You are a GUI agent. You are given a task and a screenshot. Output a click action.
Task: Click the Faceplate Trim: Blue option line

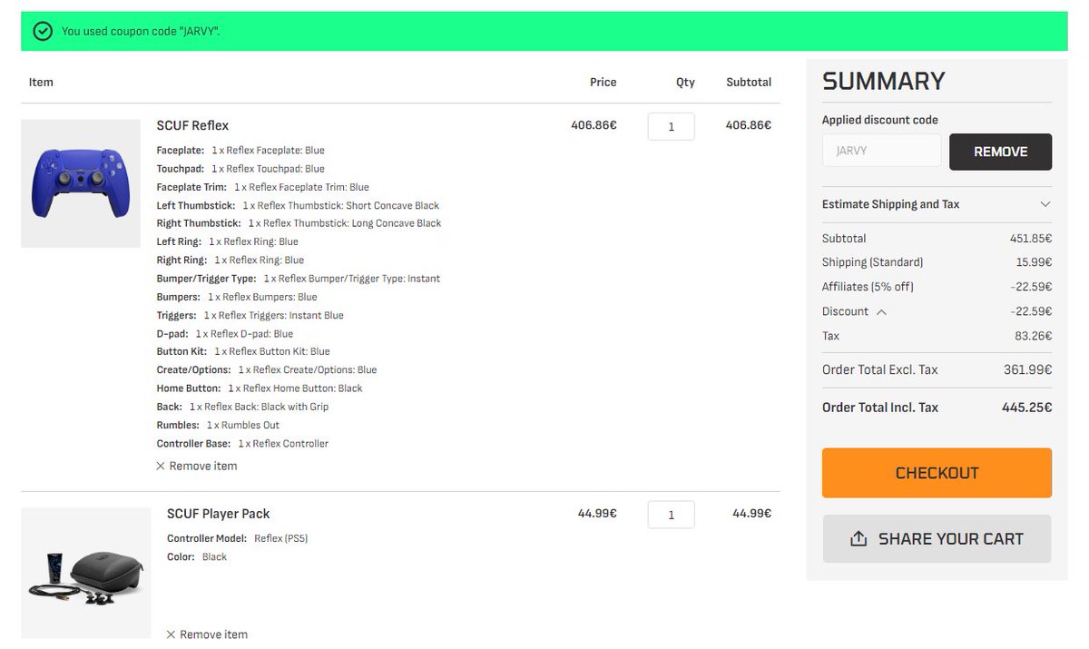(x=262, y=187)
